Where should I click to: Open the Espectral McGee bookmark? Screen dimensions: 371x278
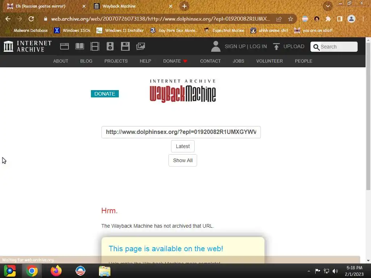[224, 30]
